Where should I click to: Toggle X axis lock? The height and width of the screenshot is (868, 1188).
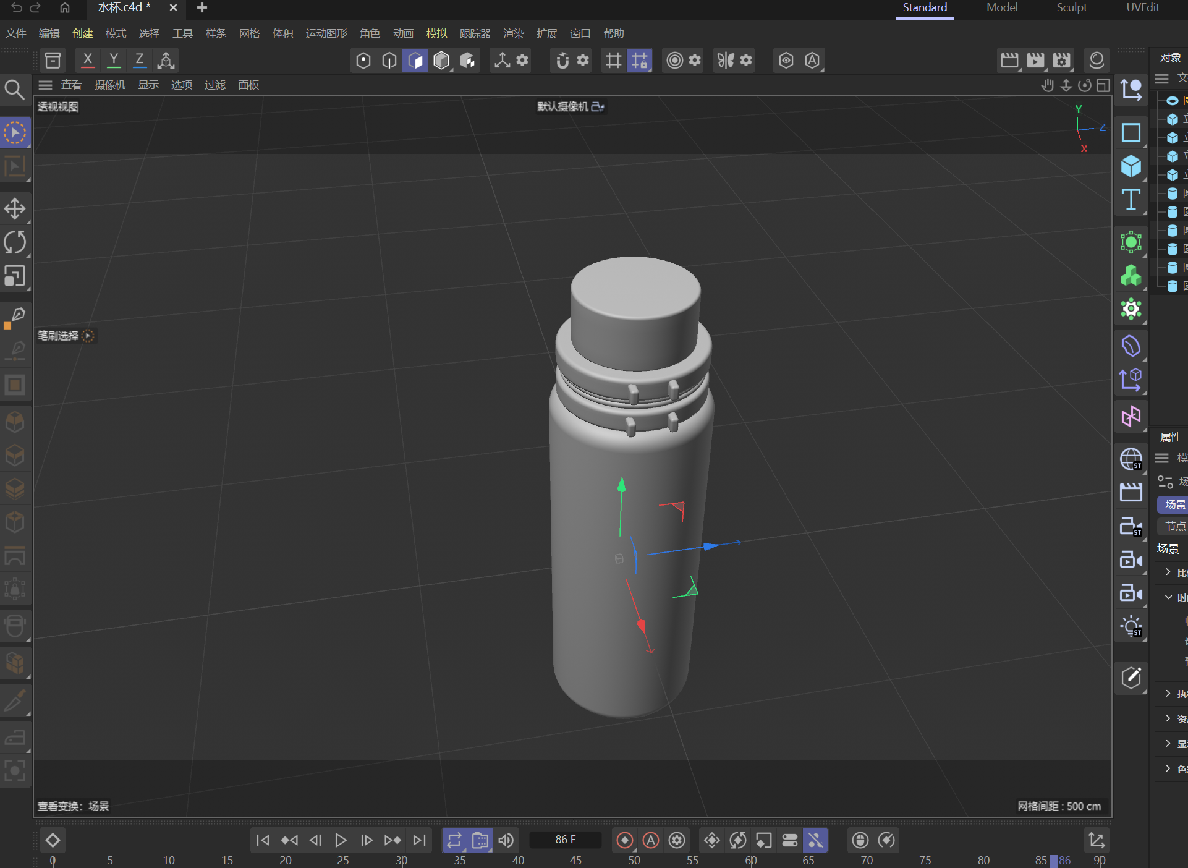pos(88,60)
